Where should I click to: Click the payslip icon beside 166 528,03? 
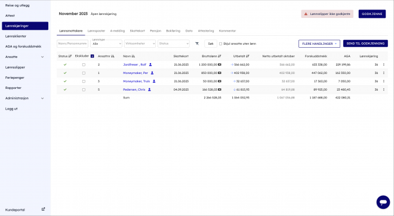coord(219,90)
